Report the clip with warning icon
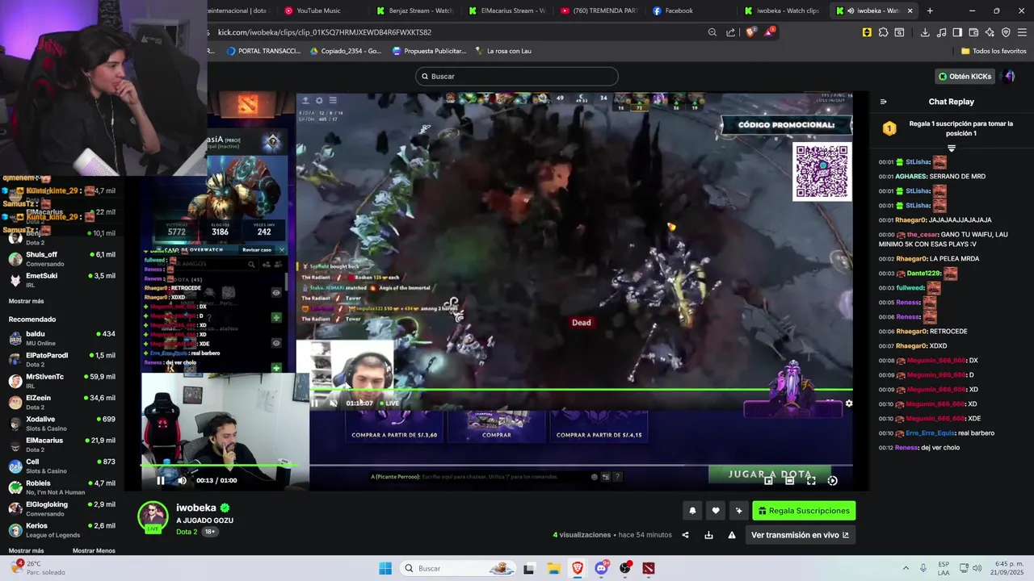1034x581 pixels. 732,535
